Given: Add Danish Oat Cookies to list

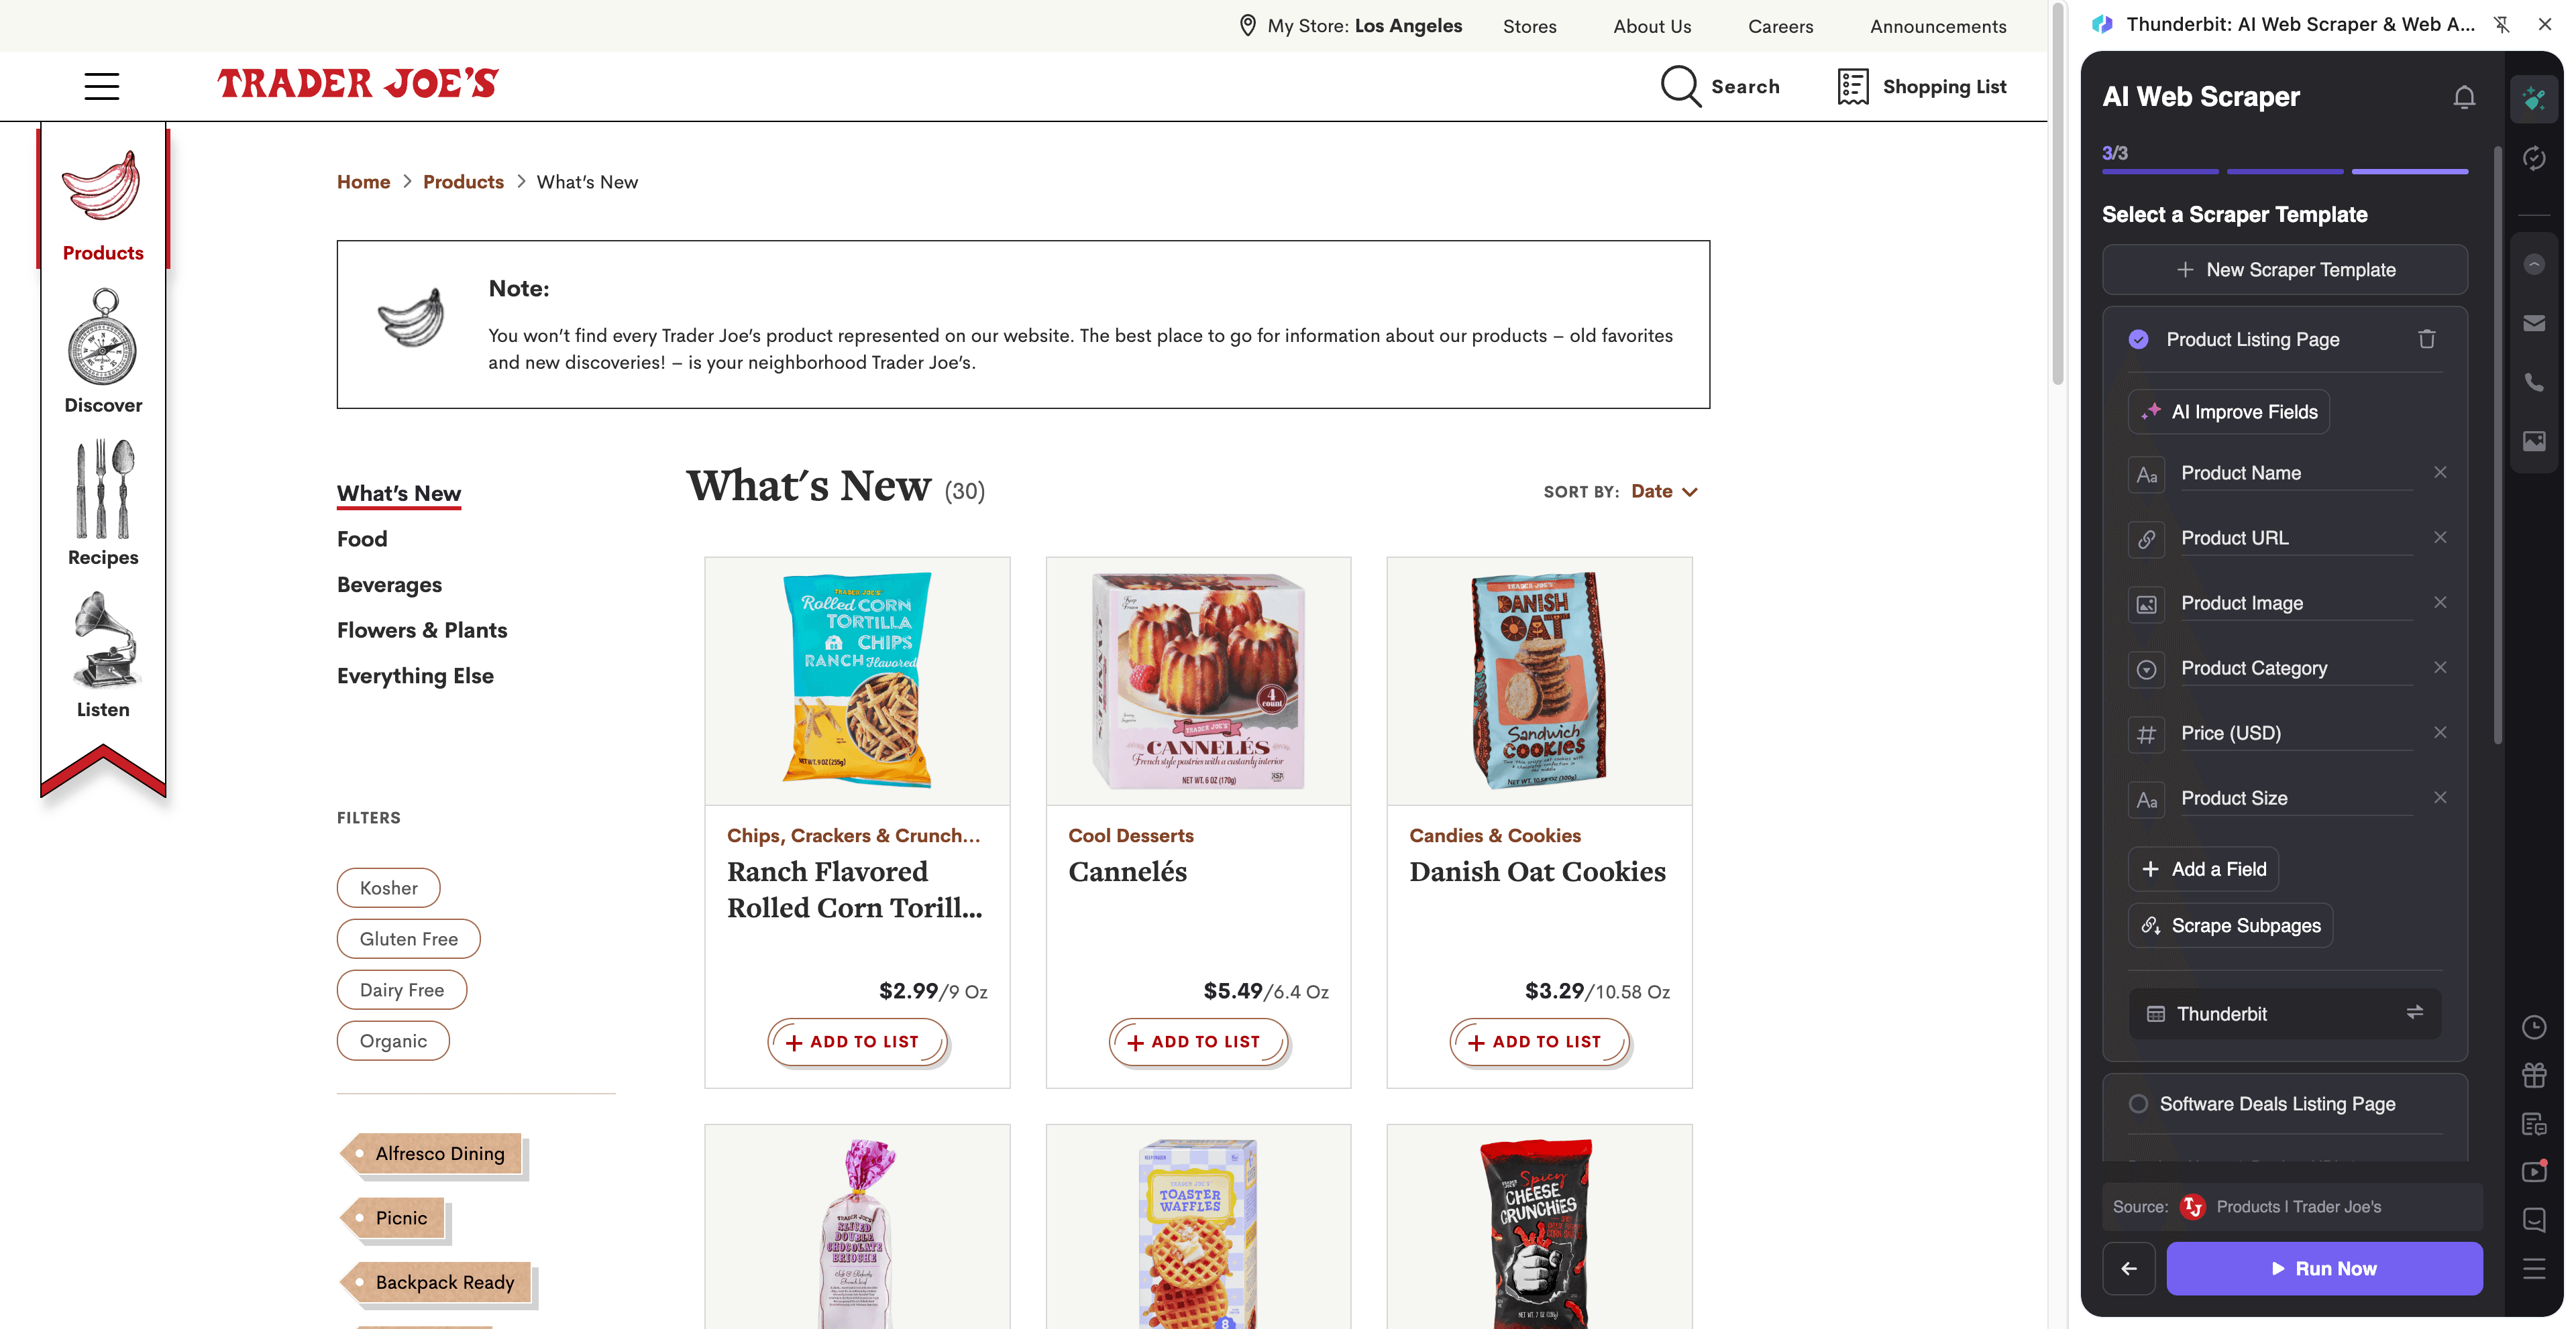Looking at the screenshot, I should [x=1539, y=1041].
